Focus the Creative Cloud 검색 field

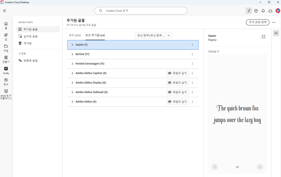(141, 11)
